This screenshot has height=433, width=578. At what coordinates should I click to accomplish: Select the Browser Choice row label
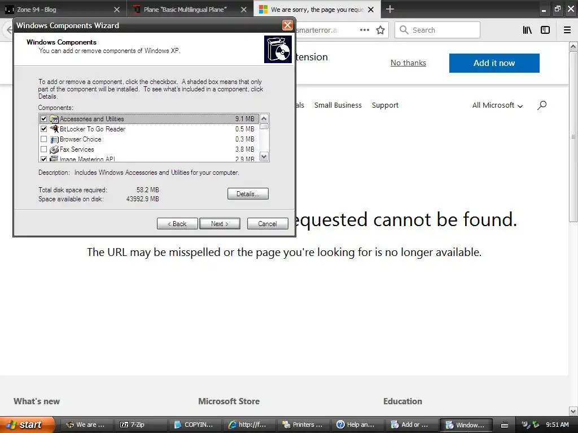point(80,139)
